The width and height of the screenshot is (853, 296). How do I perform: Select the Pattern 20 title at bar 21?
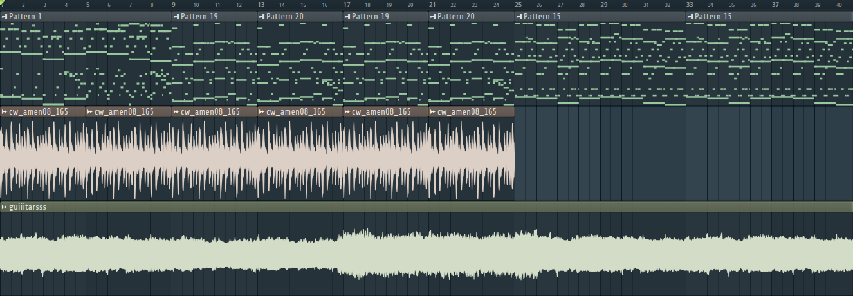click(x=456, y=16)
